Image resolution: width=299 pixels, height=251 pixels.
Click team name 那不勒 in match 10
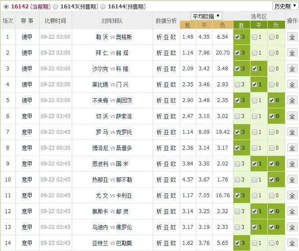click(124, 180)
